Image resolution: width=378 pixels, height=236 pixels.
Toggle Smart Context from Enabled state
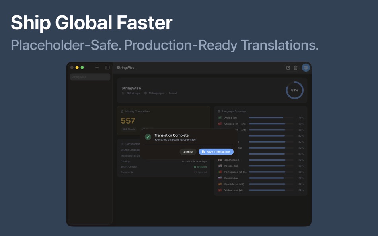(x=201, y=167)
